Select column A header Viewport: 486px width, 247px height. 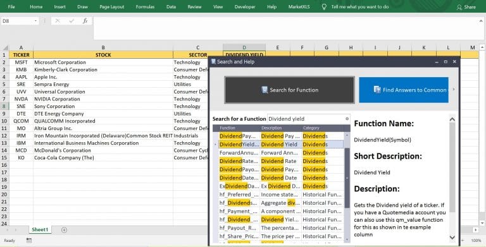pos(21,47)
